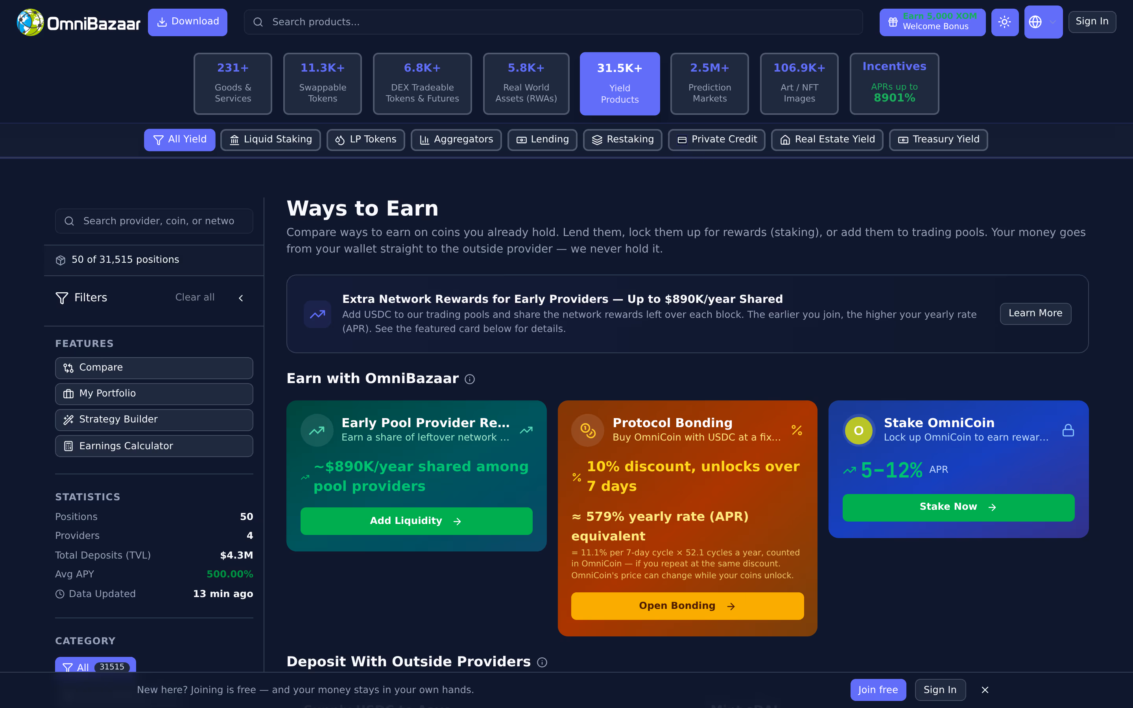Click the Total Deposits $4.3M value

tap(236, 556)
